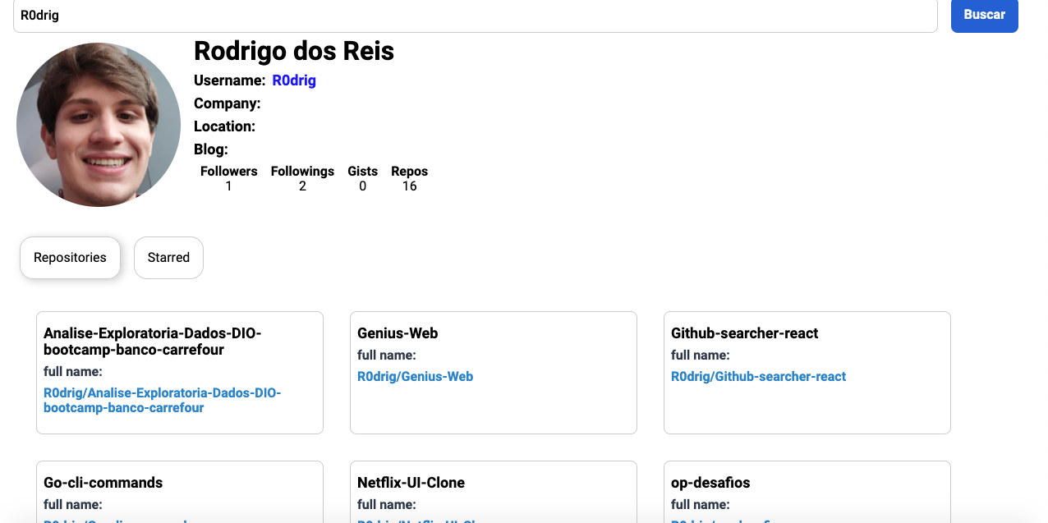Open the R0drig/Genius-Web repository link
Image resolution: width=1048 pixels, height=523 pixels.
(x=415, y=377)
